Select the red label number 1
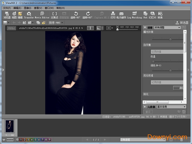Screen dimensions: 192x144 [x=21, y=139]
